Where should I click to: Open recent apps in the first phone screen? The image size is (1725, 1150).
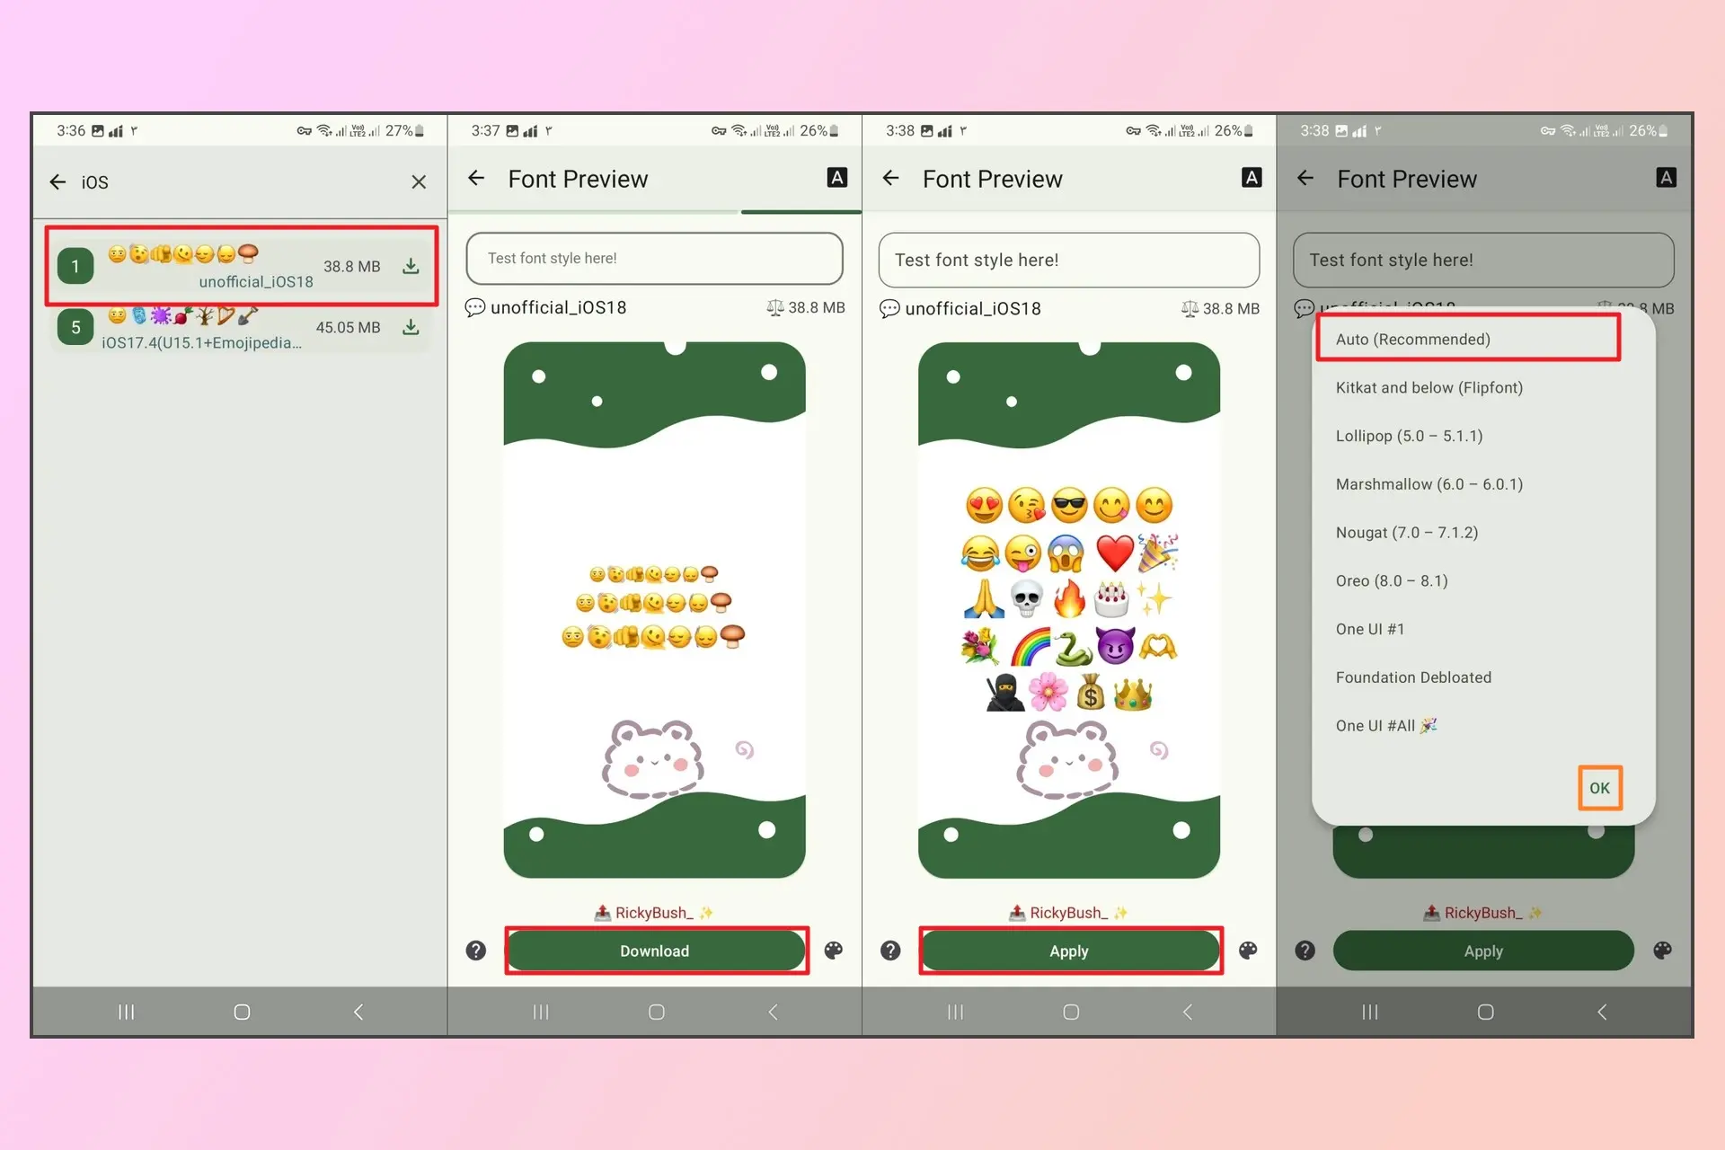pos(127,1013)
